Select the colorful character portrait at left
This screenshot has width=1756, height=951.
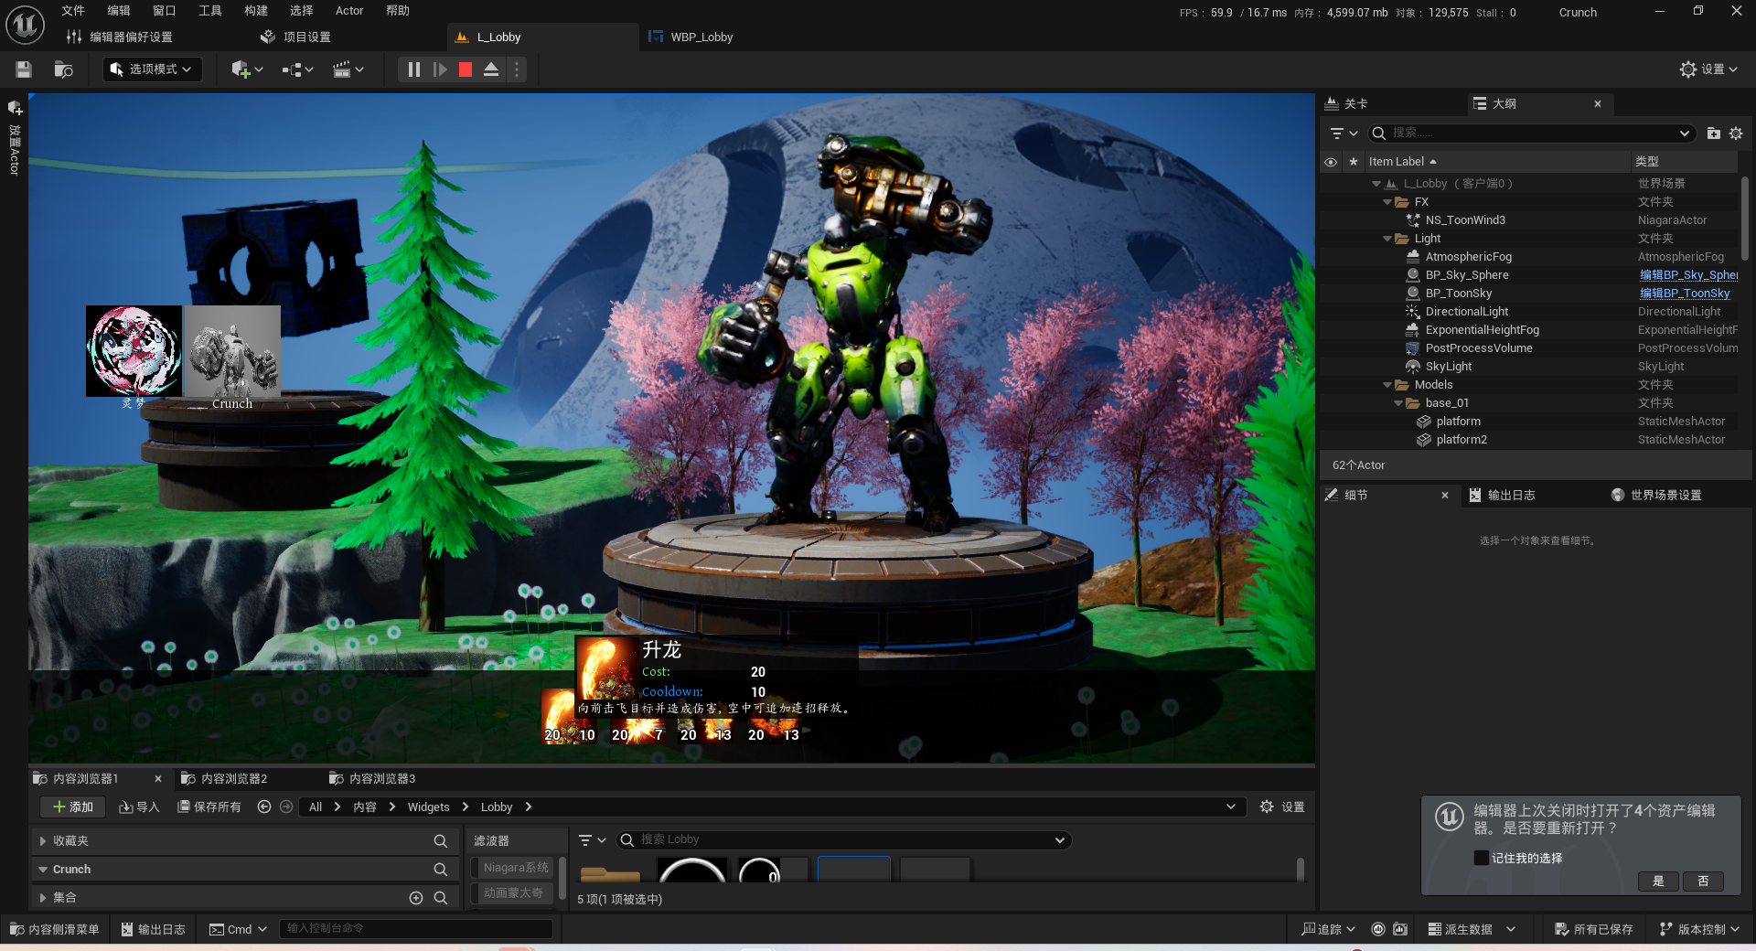[134, 351]
